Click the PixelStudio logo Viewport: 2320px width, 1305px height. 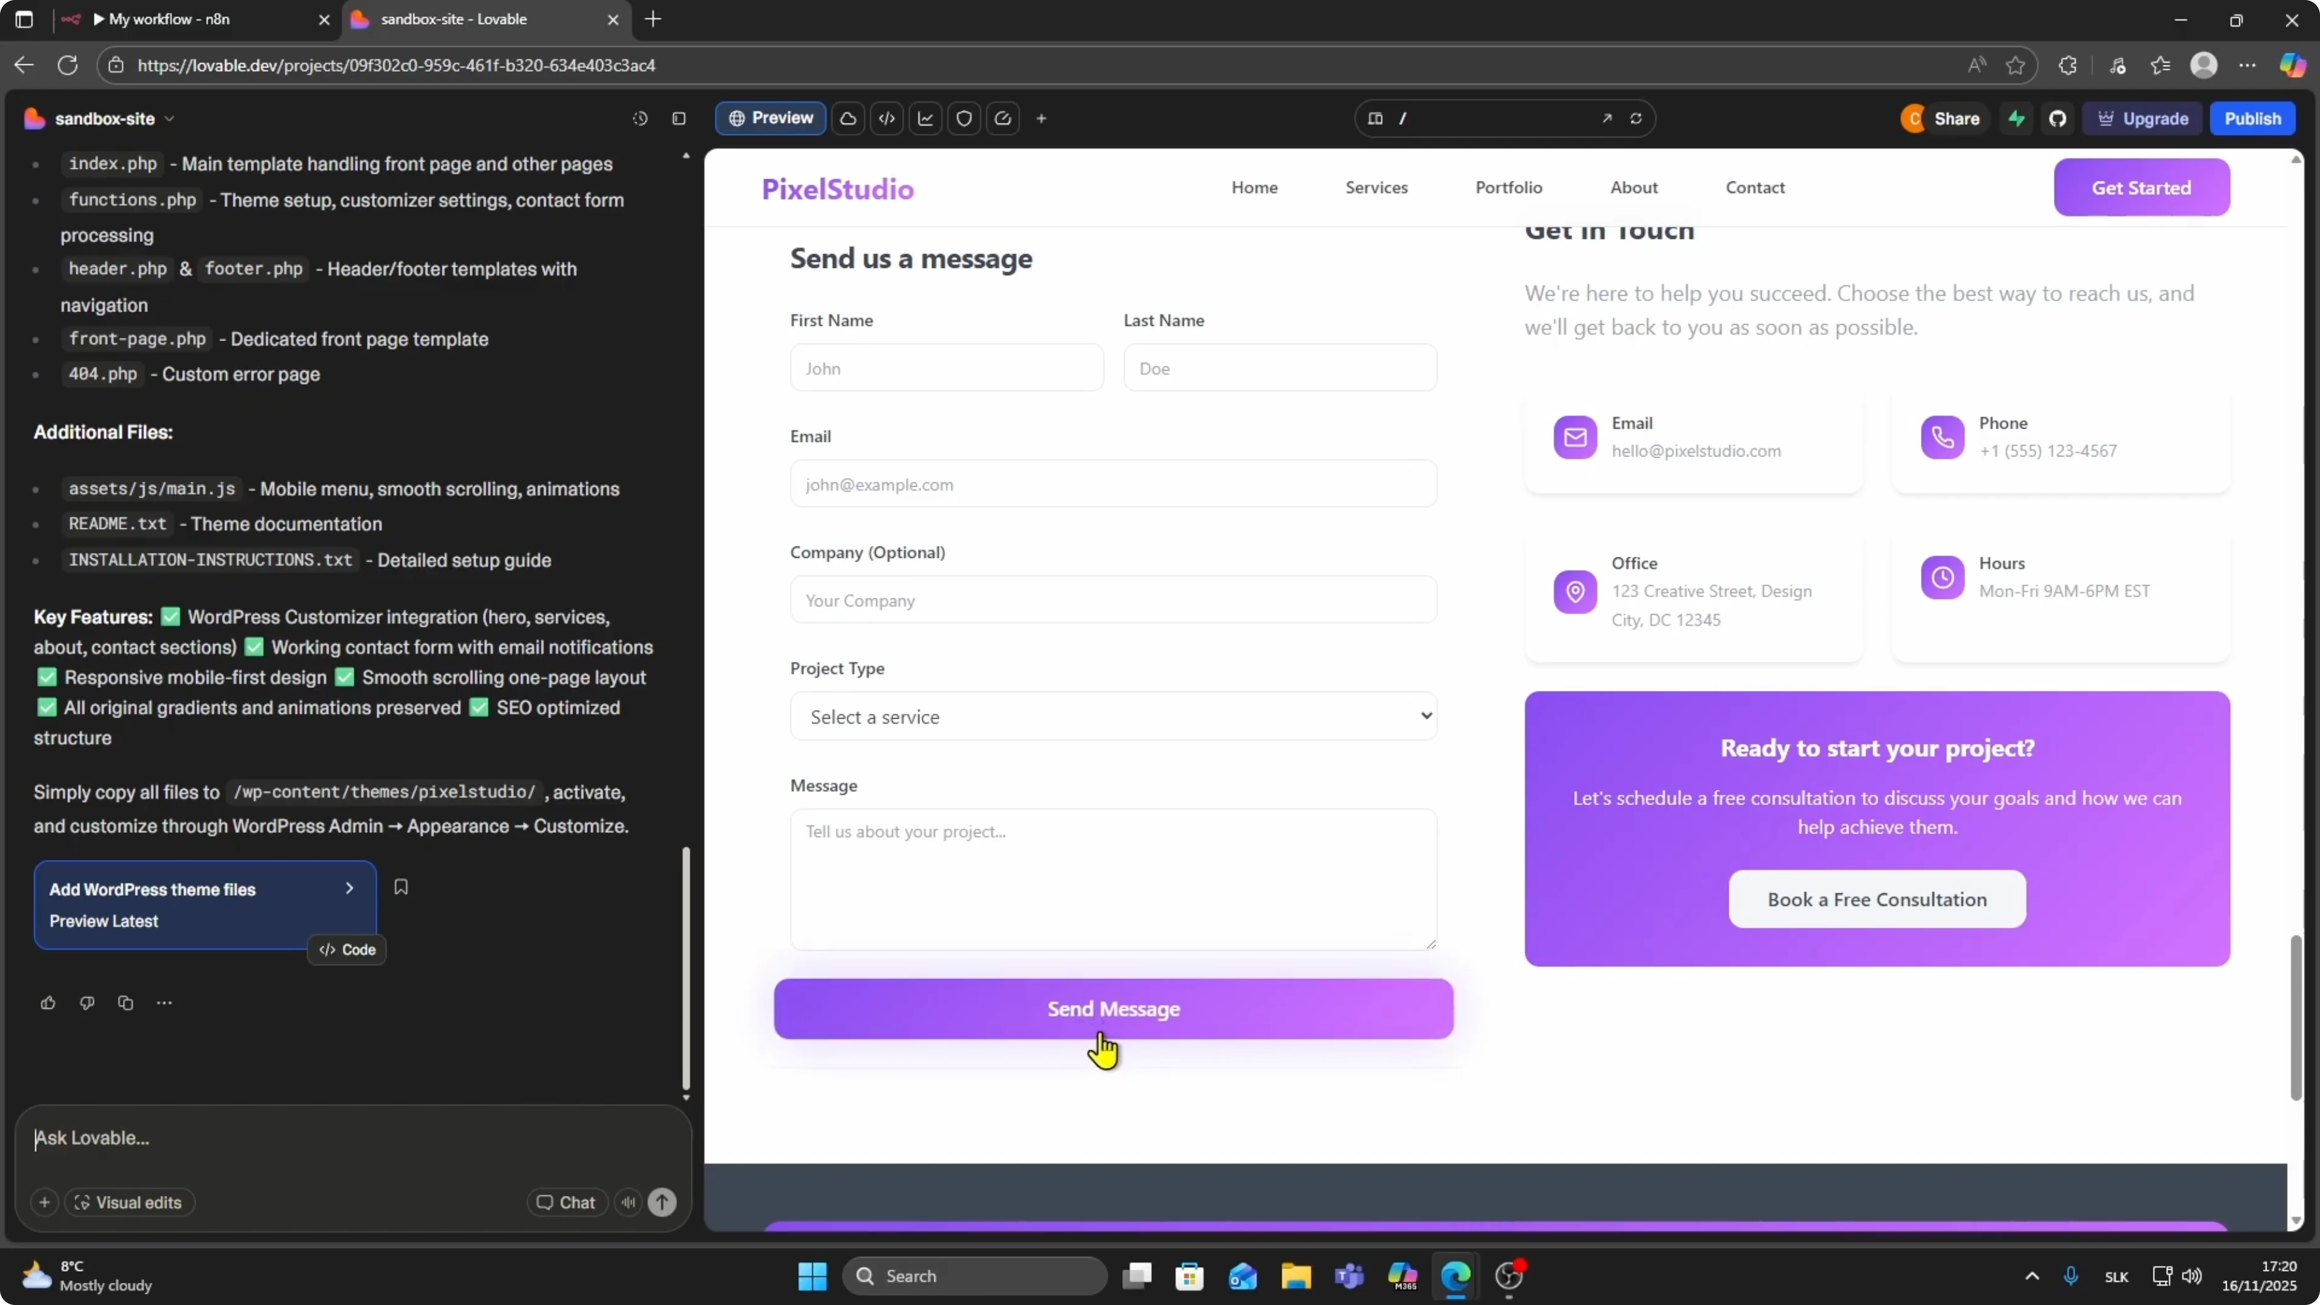point(838,188)
